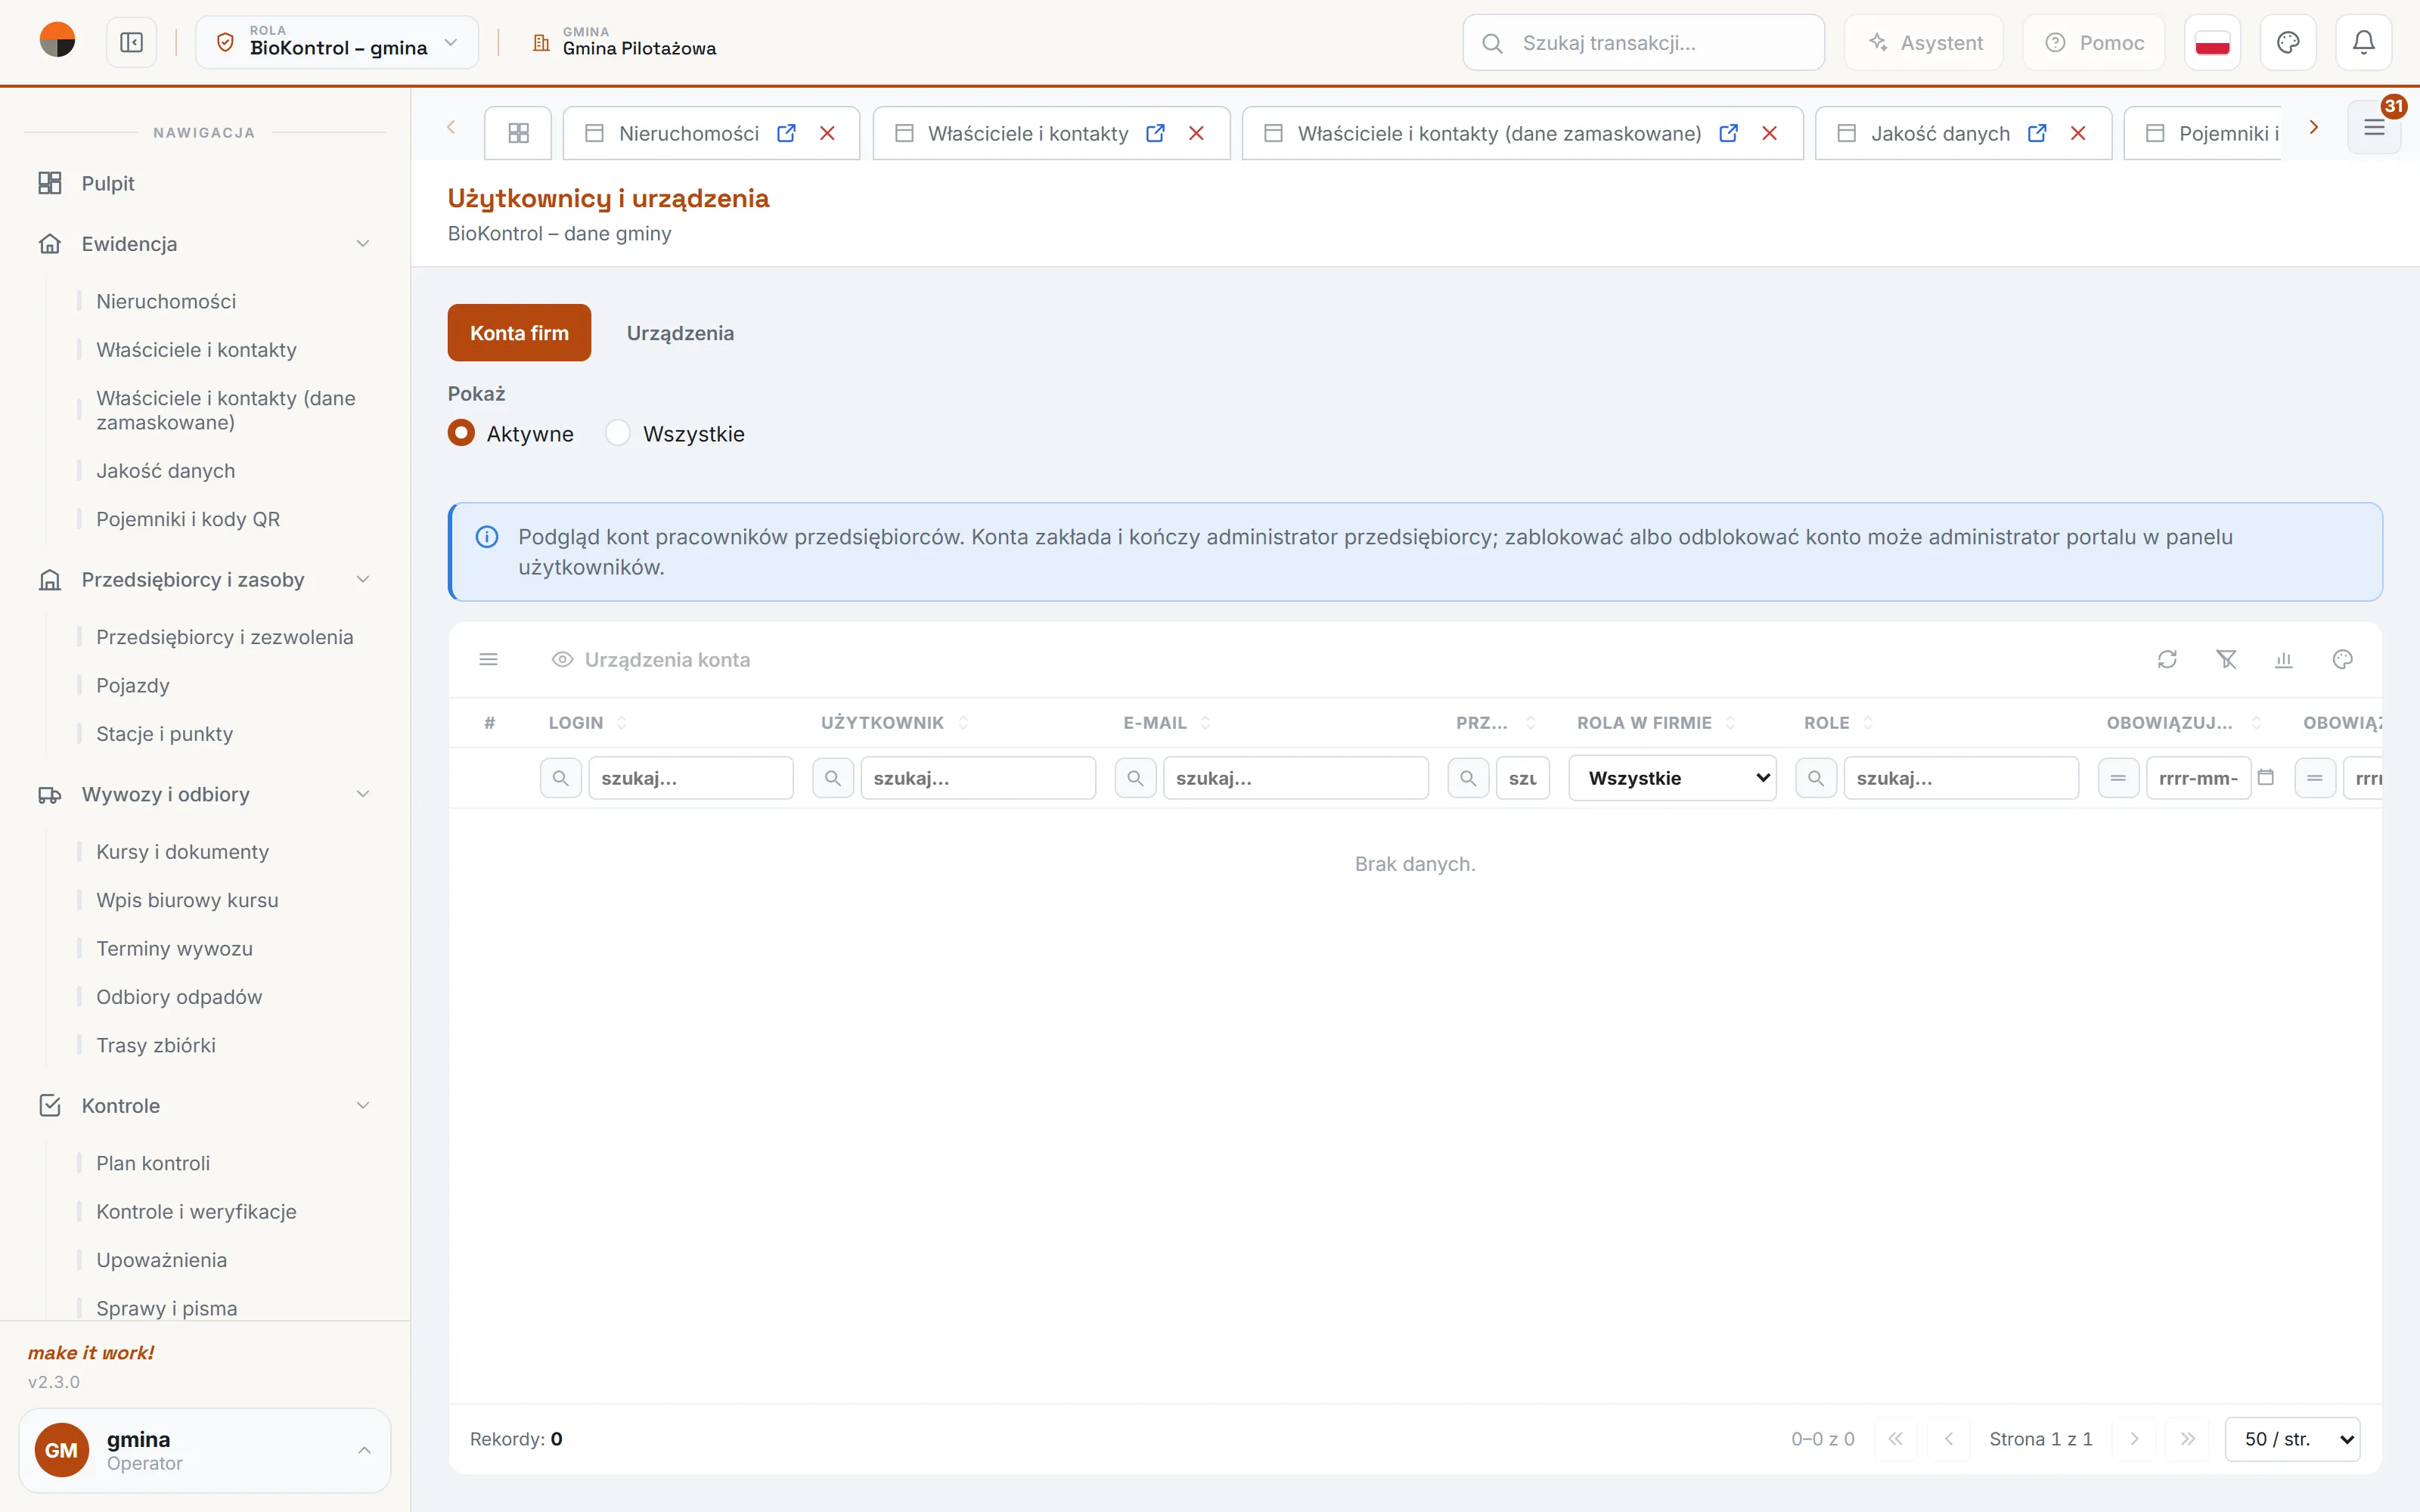Open the table hamburger menu
2420x1512 pixels.
488,659
